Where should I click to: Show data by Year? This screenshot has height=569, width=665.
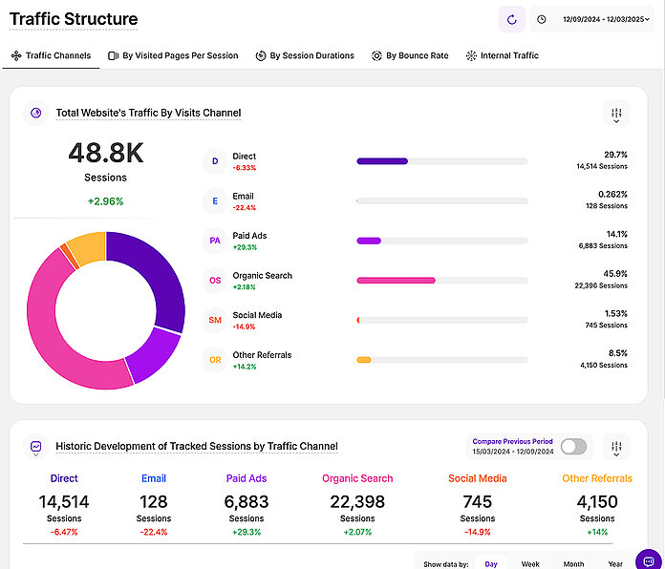click(x=616, y=564)
